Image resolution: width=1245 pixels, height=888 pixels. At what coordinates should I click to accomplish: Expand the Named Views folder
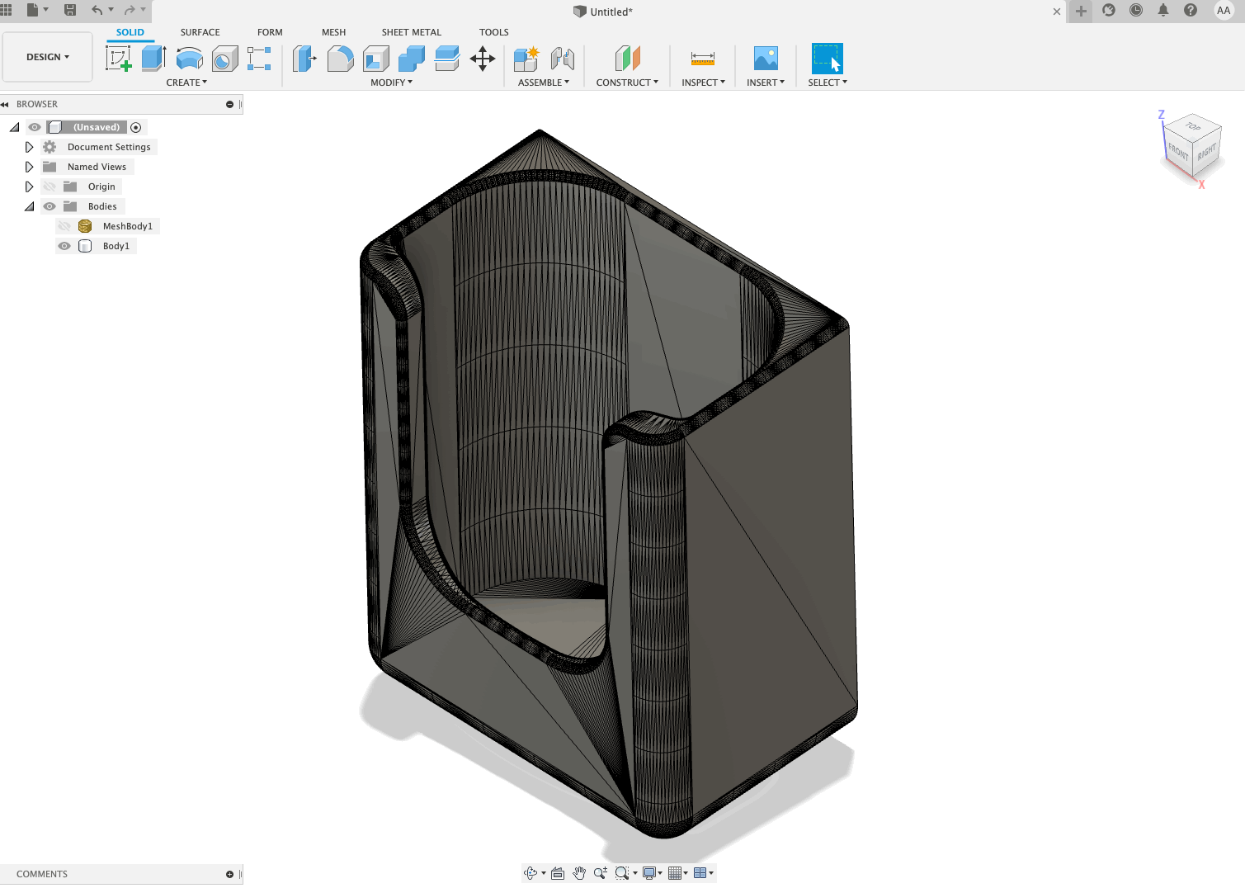point(29,167)
